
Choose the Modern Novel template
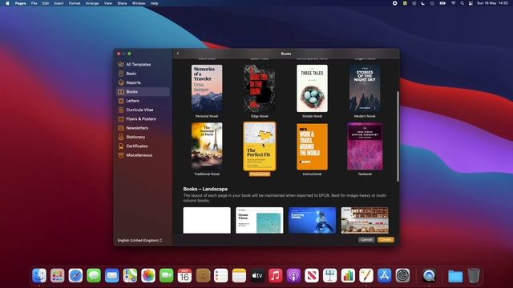(365, 89)
